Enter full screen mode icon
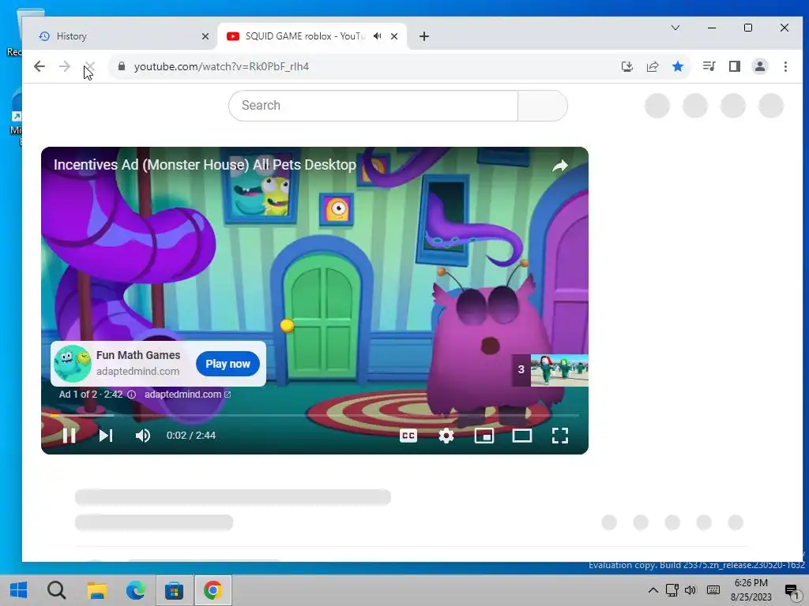This screenshot has height=606, width=809. coord(560,436)
